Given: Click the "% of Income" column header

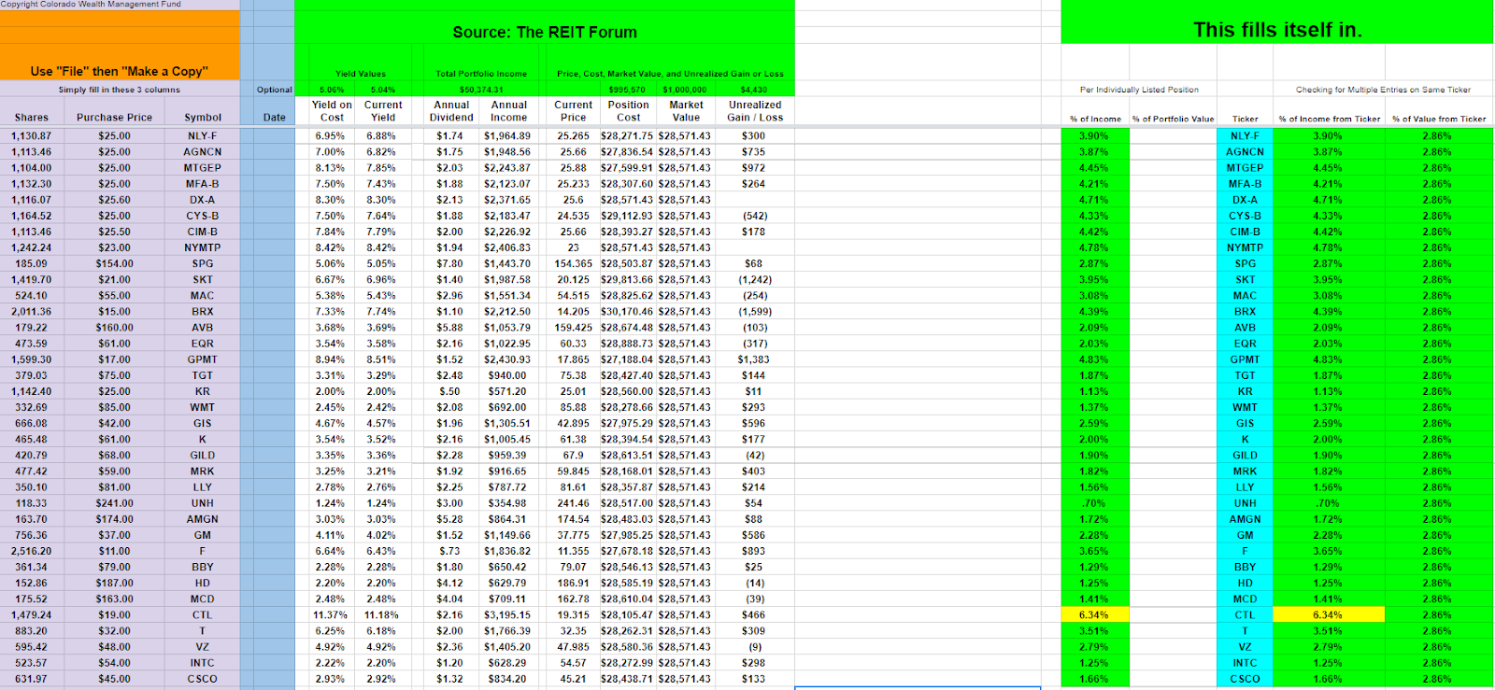Looking at the screenshot, I should point(1095,119).
